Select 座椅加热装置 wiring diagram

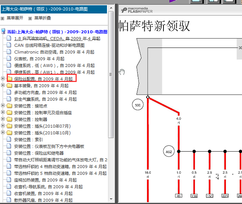pos(45,180)
